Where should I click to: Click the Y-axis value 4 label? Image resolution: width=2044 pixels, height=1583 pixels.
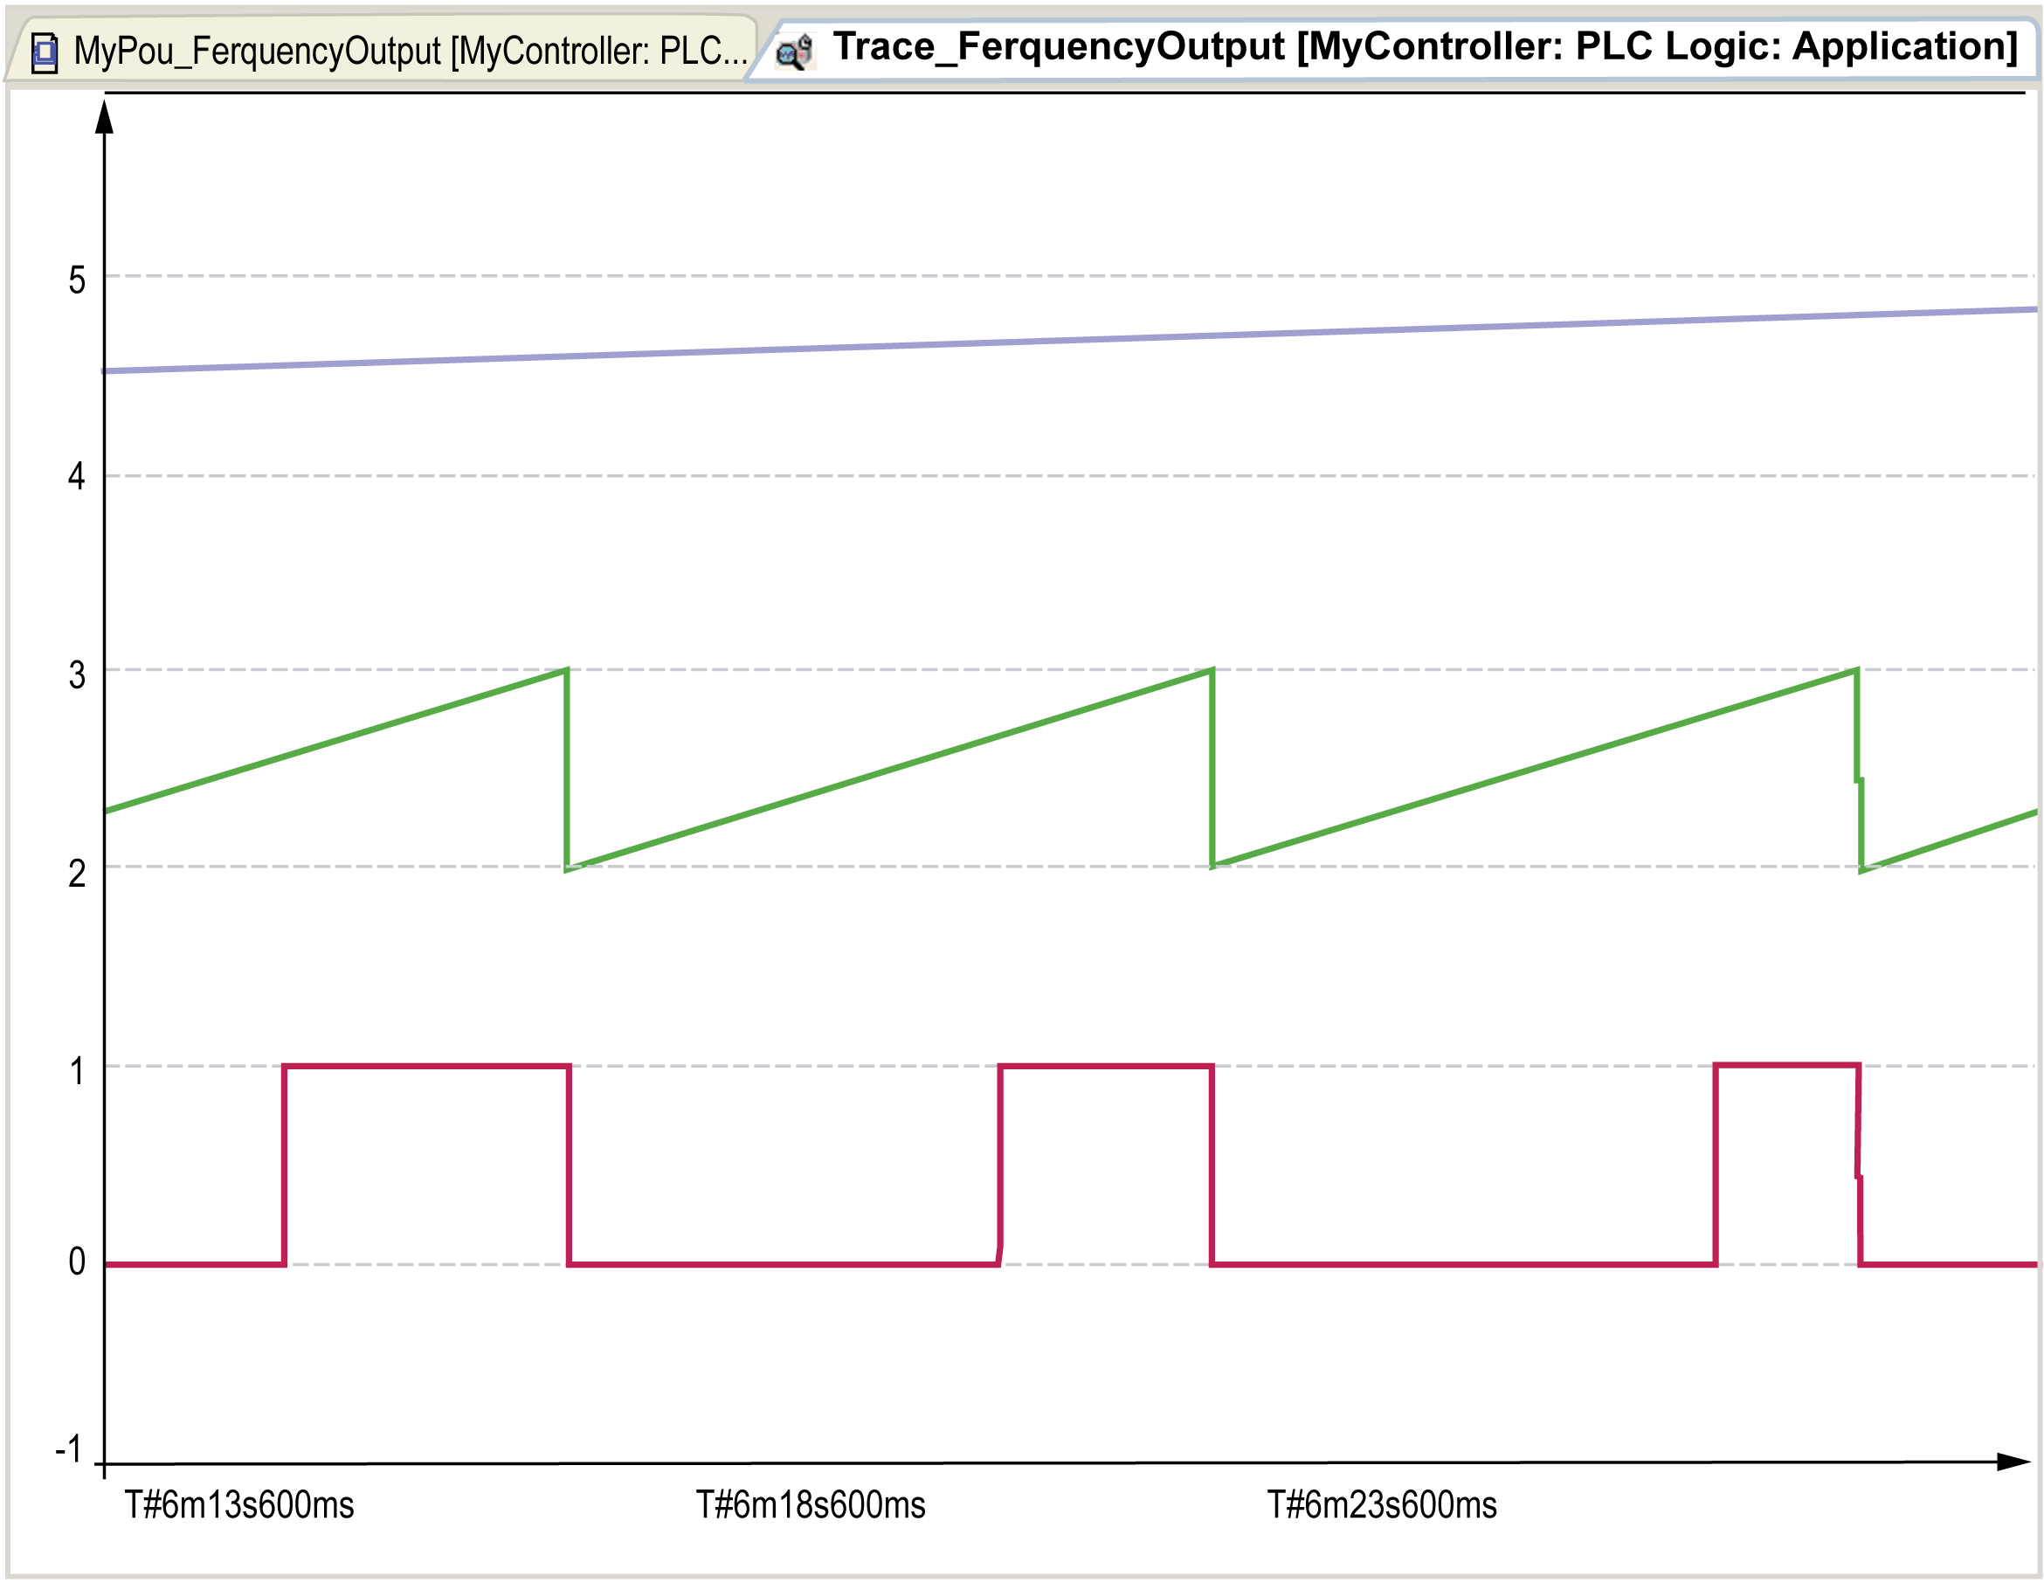77,476
